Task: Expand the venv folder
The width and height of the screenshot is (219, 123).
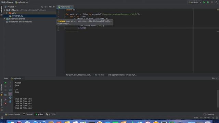Action: pos(7,13)
